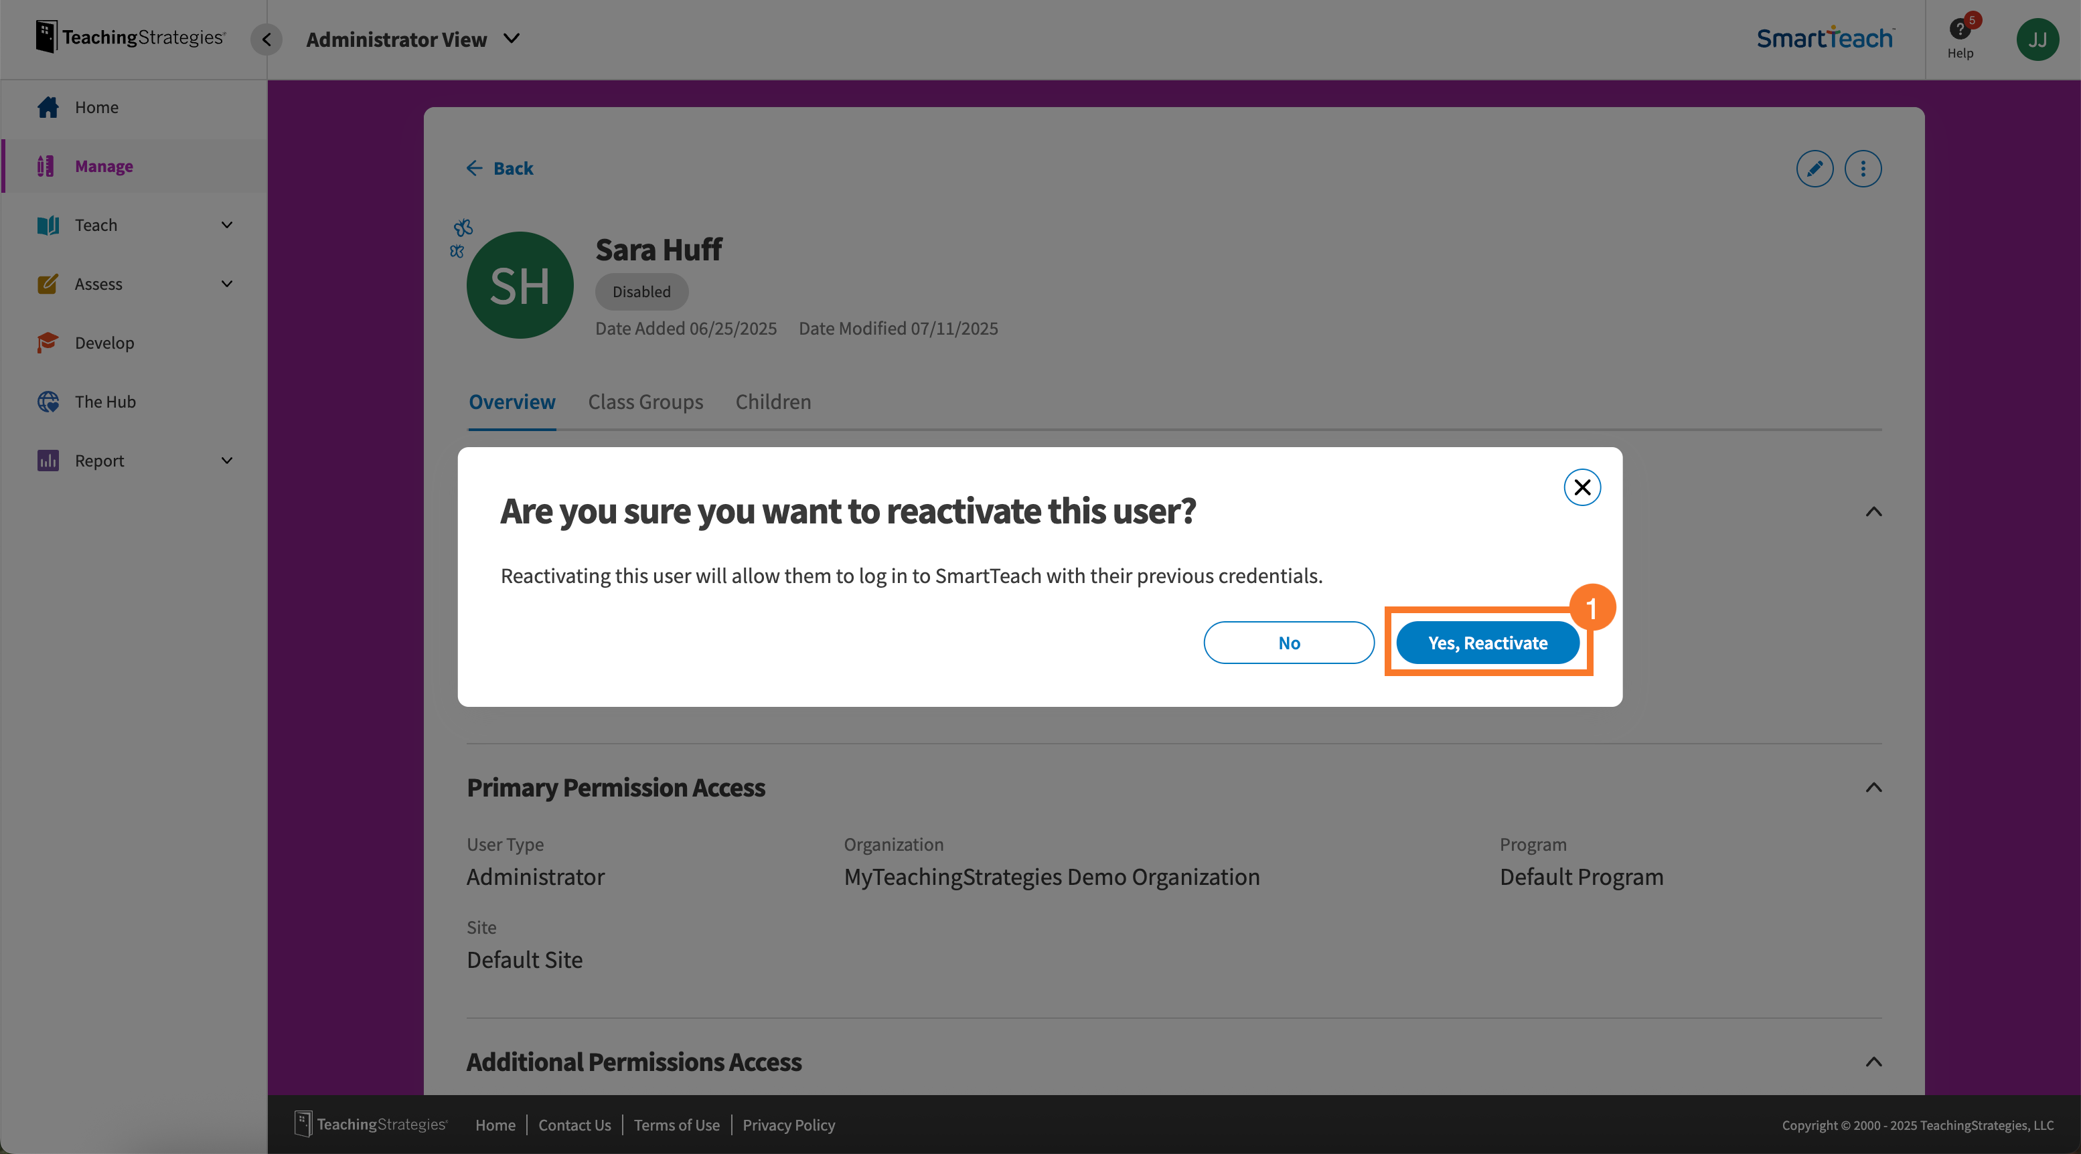Collapse the Primary Permission Access section
The height and width of the screenshot is (1154, 2081).
[1873, 787]
